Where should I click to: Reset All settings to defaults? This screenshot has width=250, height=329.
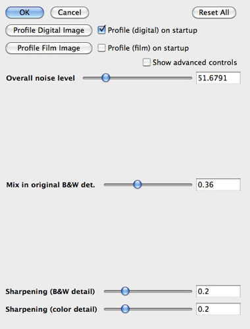[214, 13]
